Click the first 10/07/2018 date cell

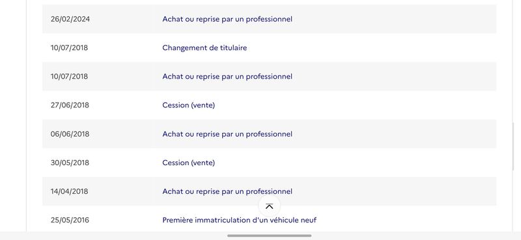69,47
